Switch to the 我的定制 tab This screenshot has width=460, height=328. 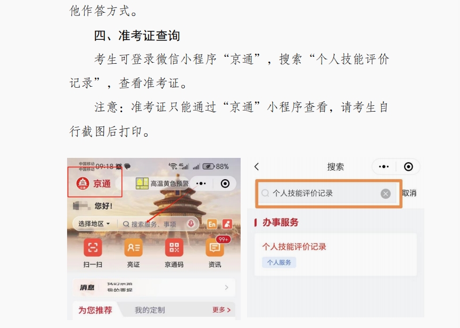[150, 310]
